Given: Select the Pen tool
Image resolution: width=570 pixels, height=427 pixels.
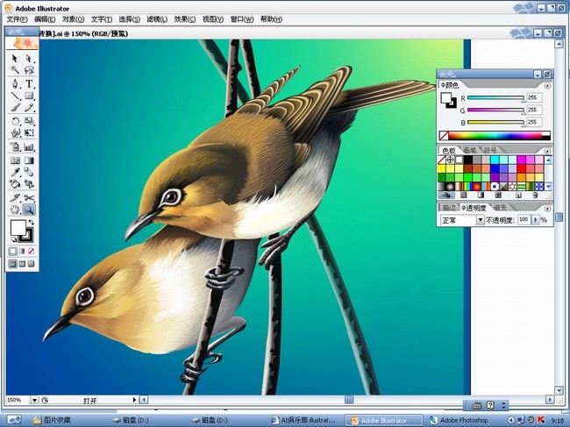Looking at the screenshot, I should pyautogui.click(x=15, y=84).
